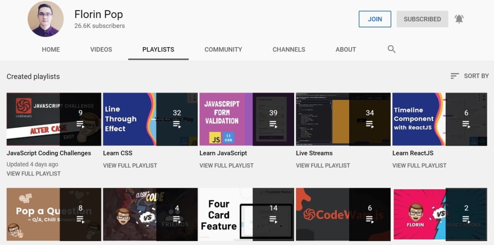The height and width of the screenshot is (245, 494).
Task: Click the playlist icon on Florin VS thumbnail
Action: click(466, 219)
